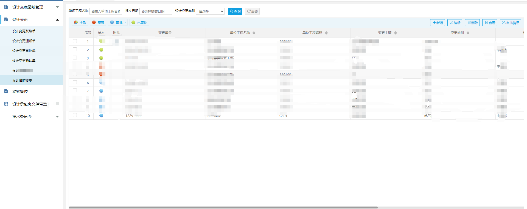Screen dimensions: 527x209
Task: Tick the checkbox for row 2
Action: pyautogui.click(x=75, y=49)
